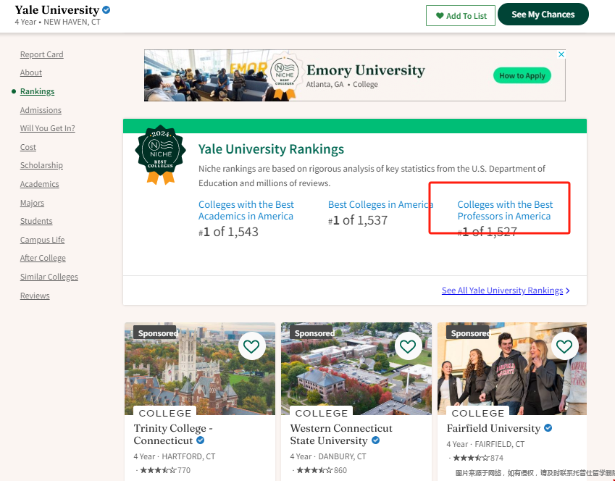Open Campus Life section
The width and height of the screenshot is (615, 481).
point(42,240)
